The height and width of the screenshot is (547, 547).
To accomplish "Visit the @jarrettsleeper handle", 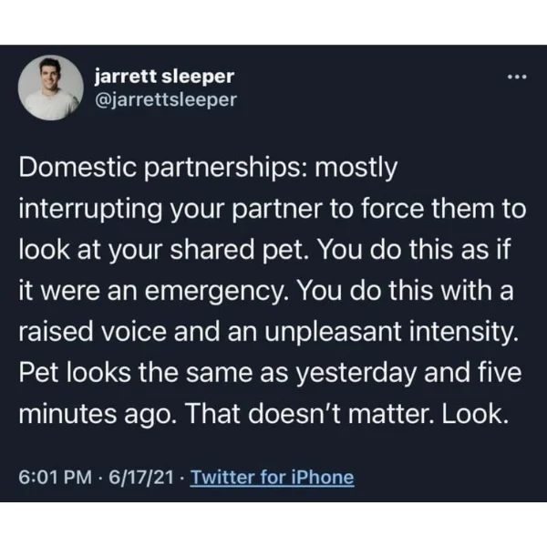I will (x=166, y=99).
